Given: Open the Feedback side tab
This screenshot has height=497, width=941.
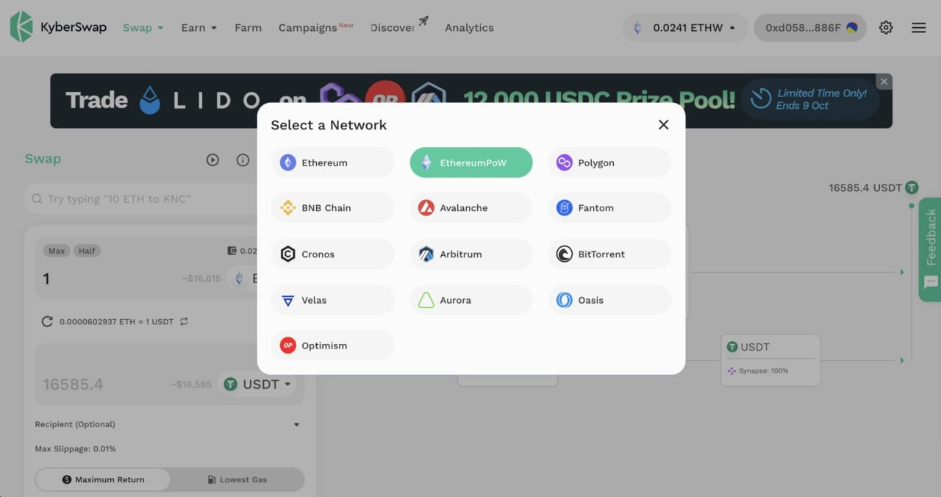Looking at the screenshot, I should [x=930, y=249].
